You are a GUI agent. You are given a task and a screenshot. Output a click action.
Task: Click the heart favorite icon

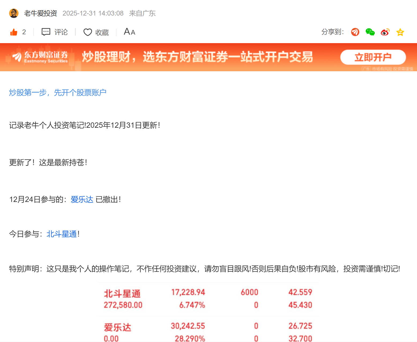tap(88, 32)
